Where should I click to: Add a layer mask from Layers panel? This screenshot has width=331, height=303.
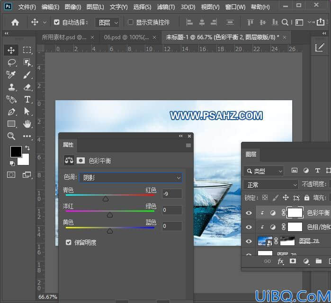(293, 261)
